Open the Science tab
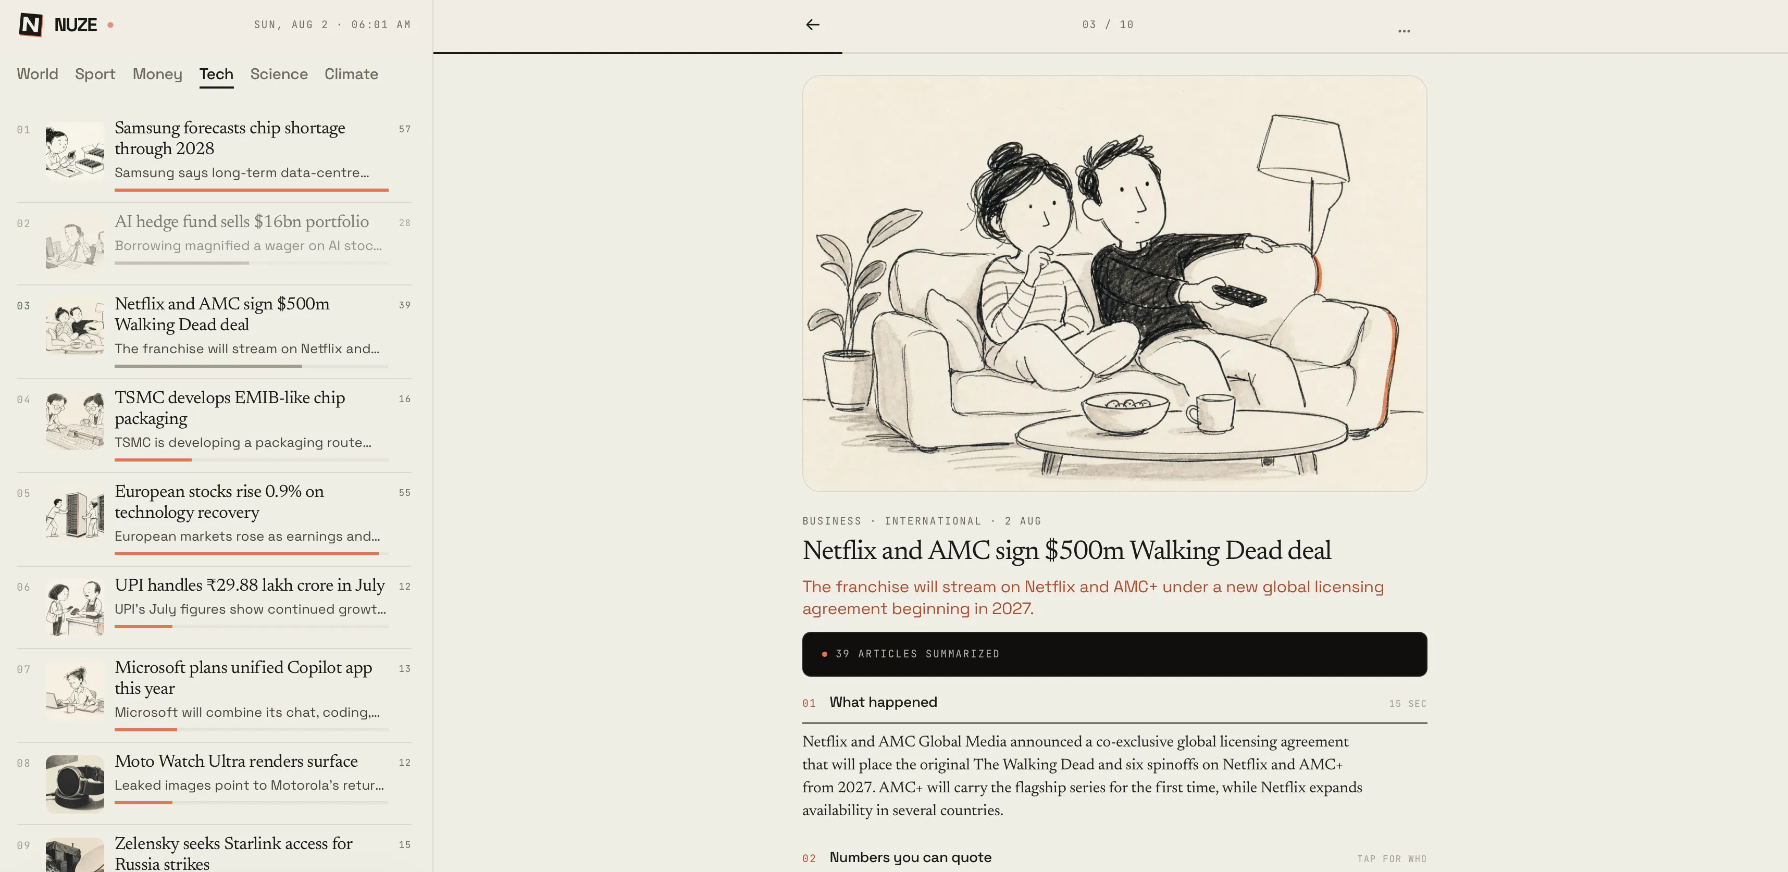The height and width of the screenshot is (872, 1788). pos(279,74)
